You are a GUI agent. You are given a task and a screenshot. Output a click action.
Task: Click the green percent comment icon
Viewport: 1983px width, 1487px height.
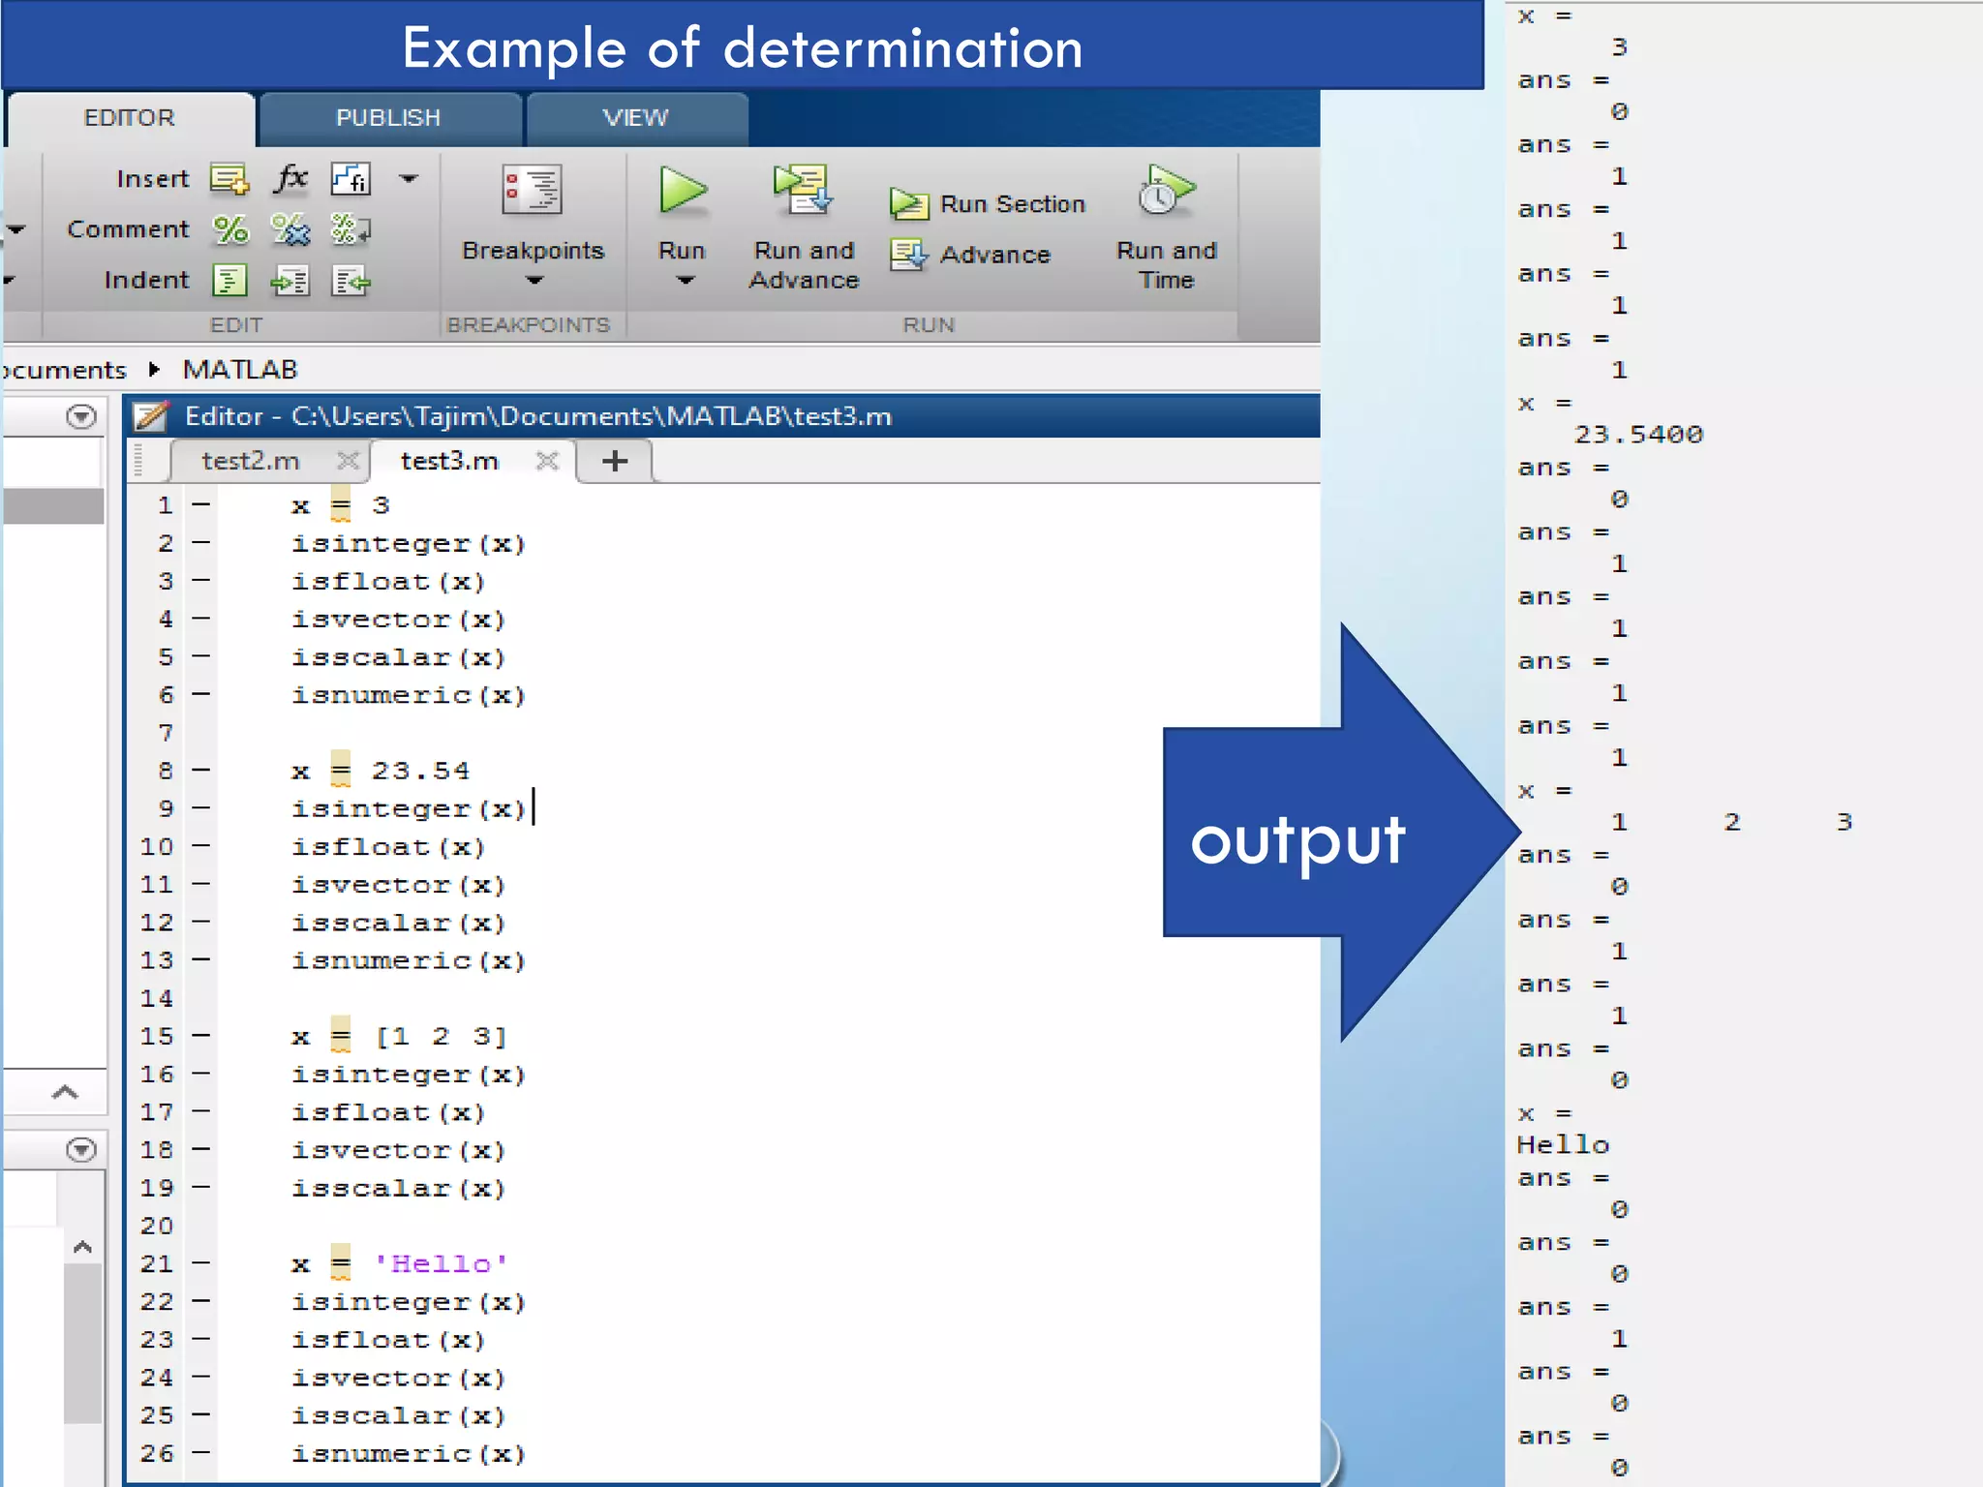pos(230,229)
